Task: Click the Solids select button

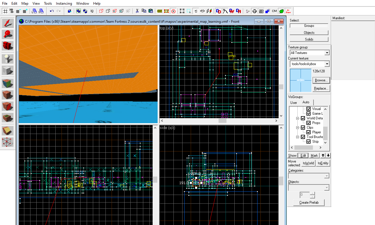Action: (309, 39)
